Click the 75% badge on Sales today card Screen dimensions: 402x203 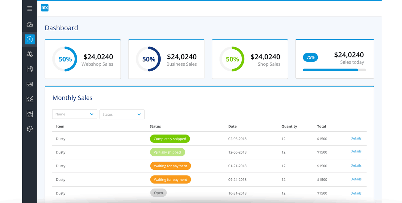pos(310,57)
